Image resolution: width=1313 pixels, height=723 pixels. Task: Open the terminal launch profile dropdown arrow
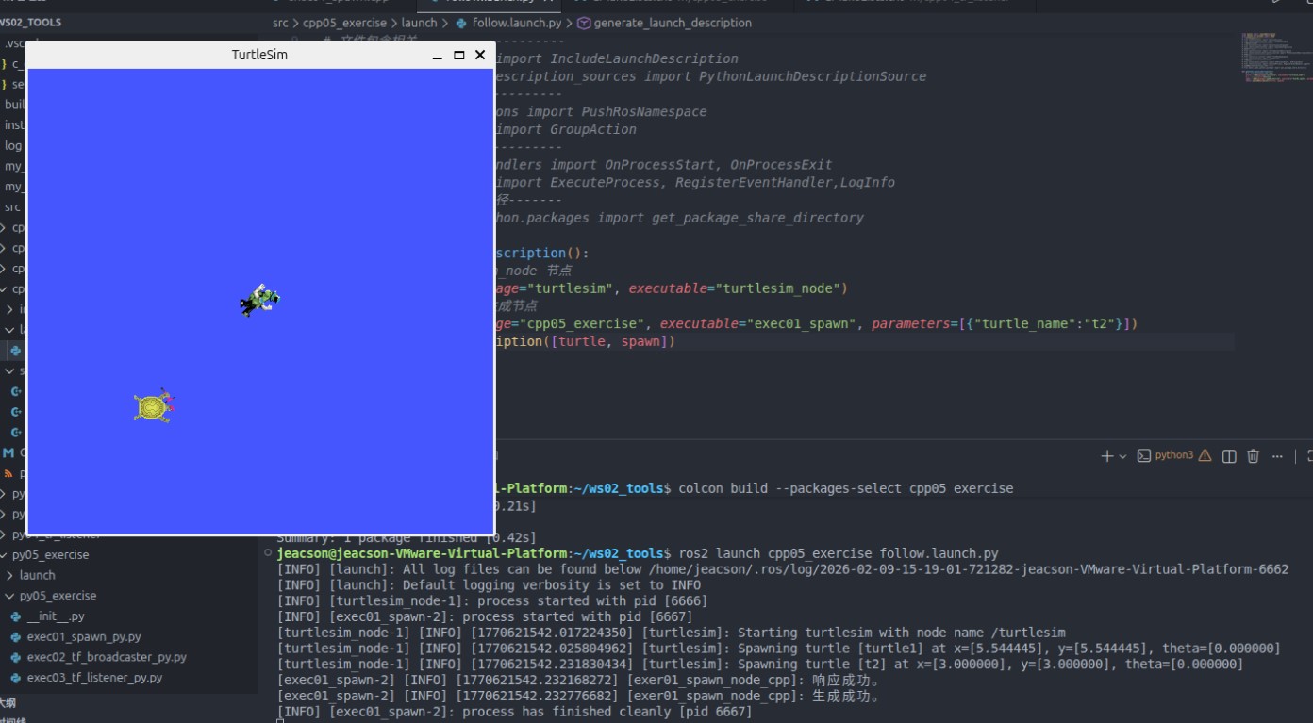coord(1122,457)
